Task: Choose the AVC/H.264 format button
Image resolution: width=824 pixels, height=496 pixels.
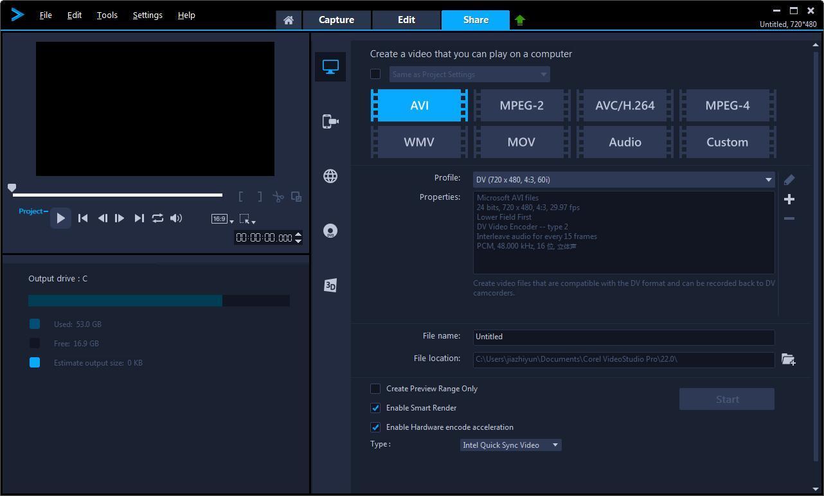Action: [625, 105]
